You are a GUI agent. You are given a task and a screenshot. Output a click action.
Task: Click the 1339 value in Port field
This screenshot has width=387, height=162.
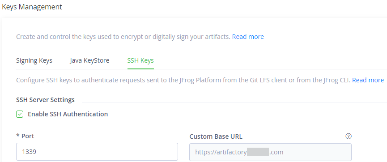click(29, 152)
